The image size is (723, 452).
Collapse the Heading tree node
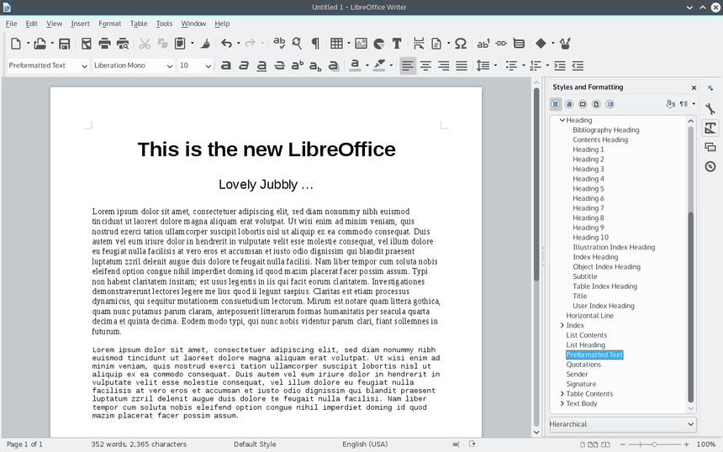point(562,120)
